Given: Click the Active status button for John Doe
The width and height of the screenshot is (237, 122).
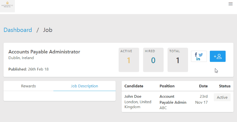Looking at the screenshot, I should [x=222, y=97].
